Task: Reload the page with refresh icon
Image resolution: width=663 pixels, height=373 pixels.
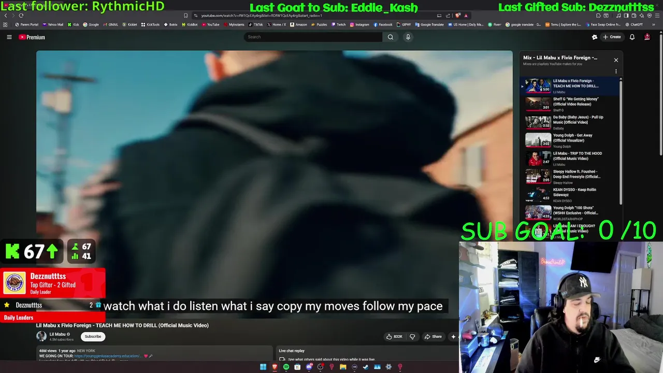Action: point(21,16)
